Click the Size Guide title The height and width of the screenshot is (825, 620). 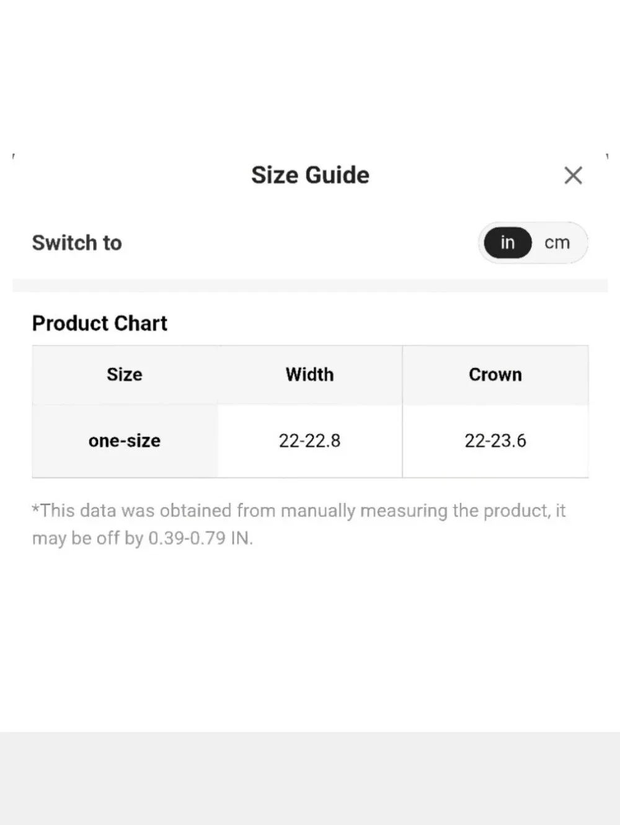point(310,175)
